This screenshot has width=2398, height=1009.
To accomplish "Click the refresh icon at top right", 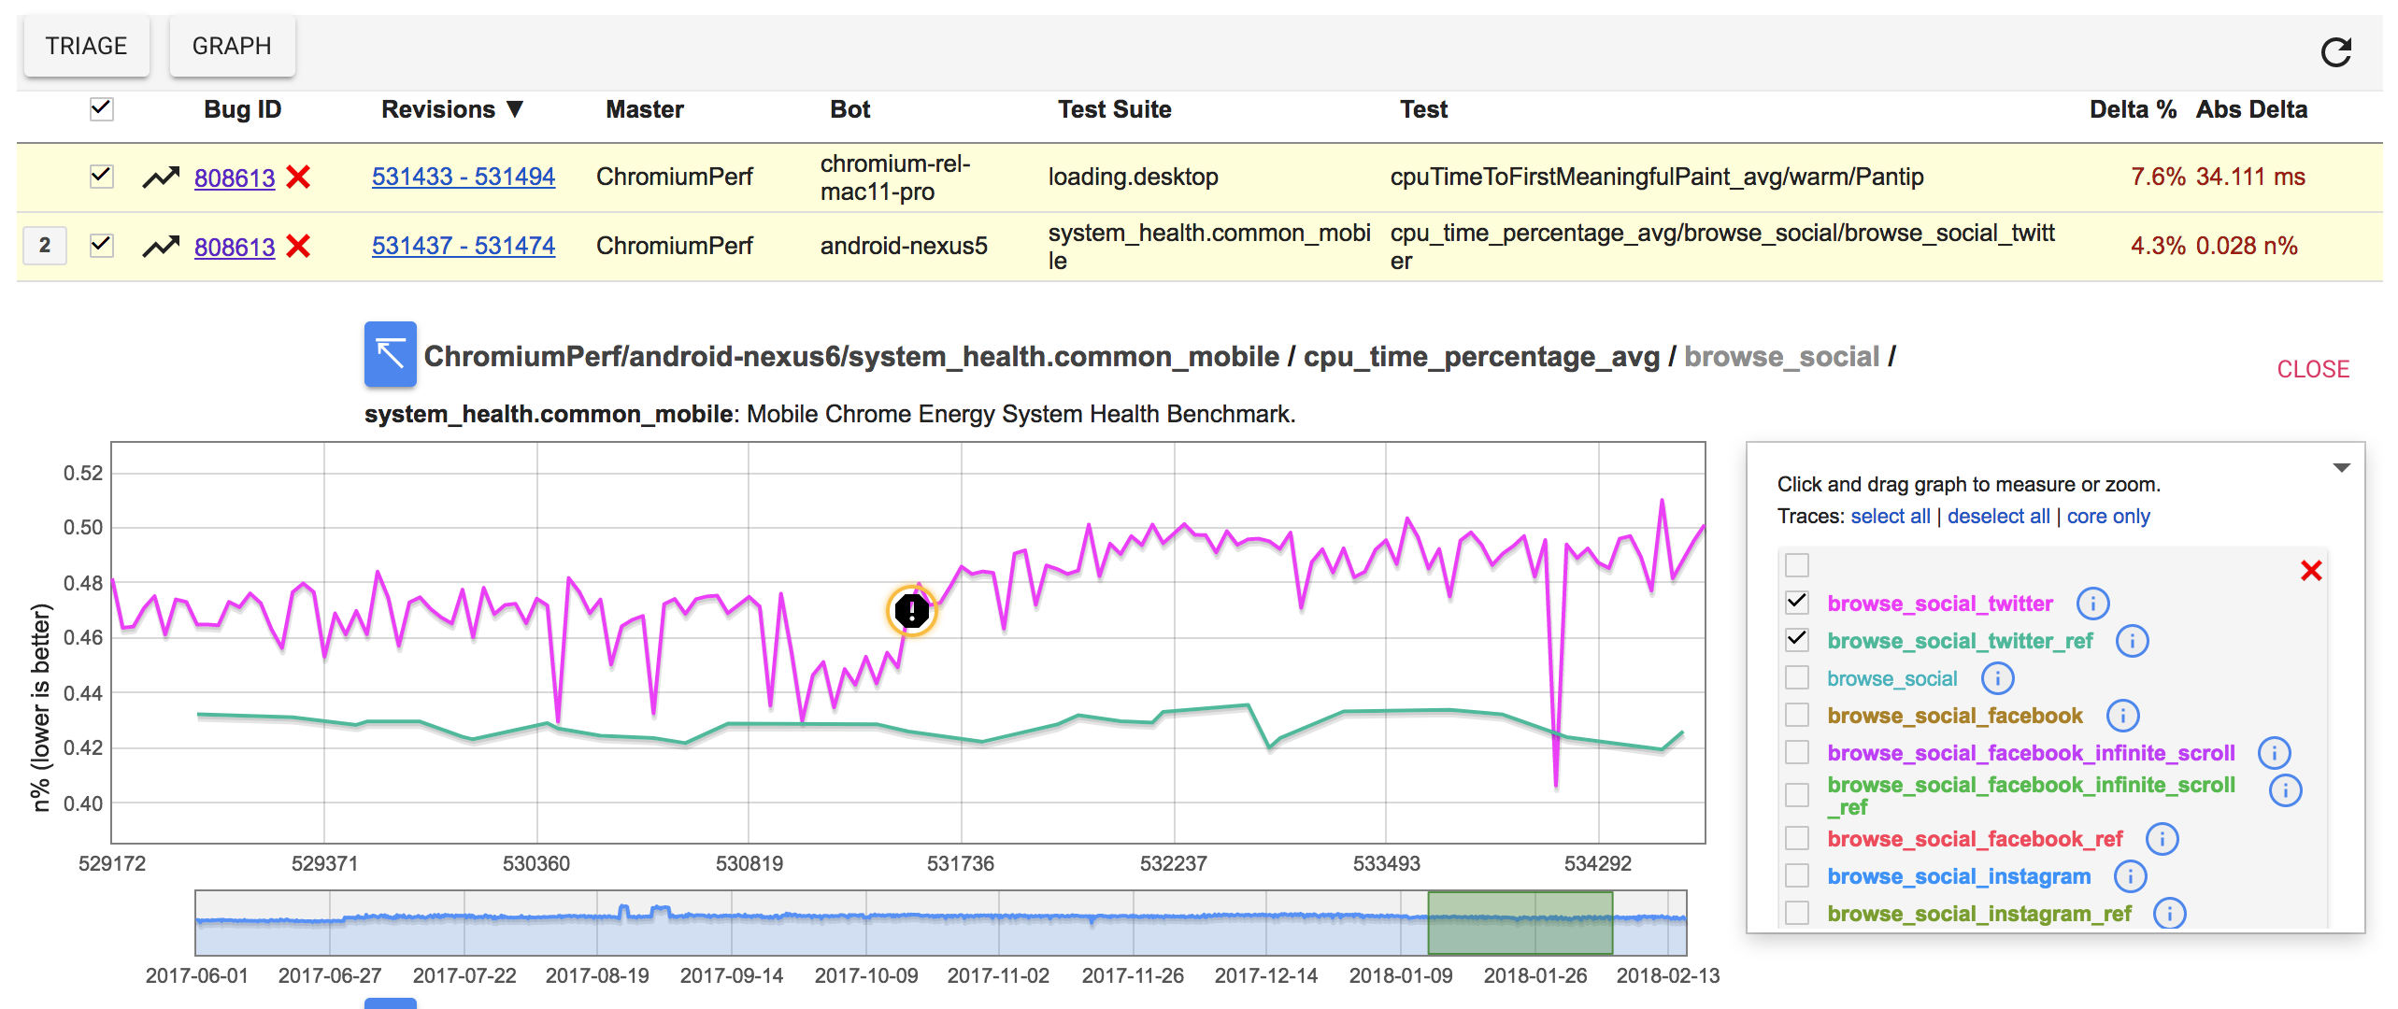I will coord(2335,52).
